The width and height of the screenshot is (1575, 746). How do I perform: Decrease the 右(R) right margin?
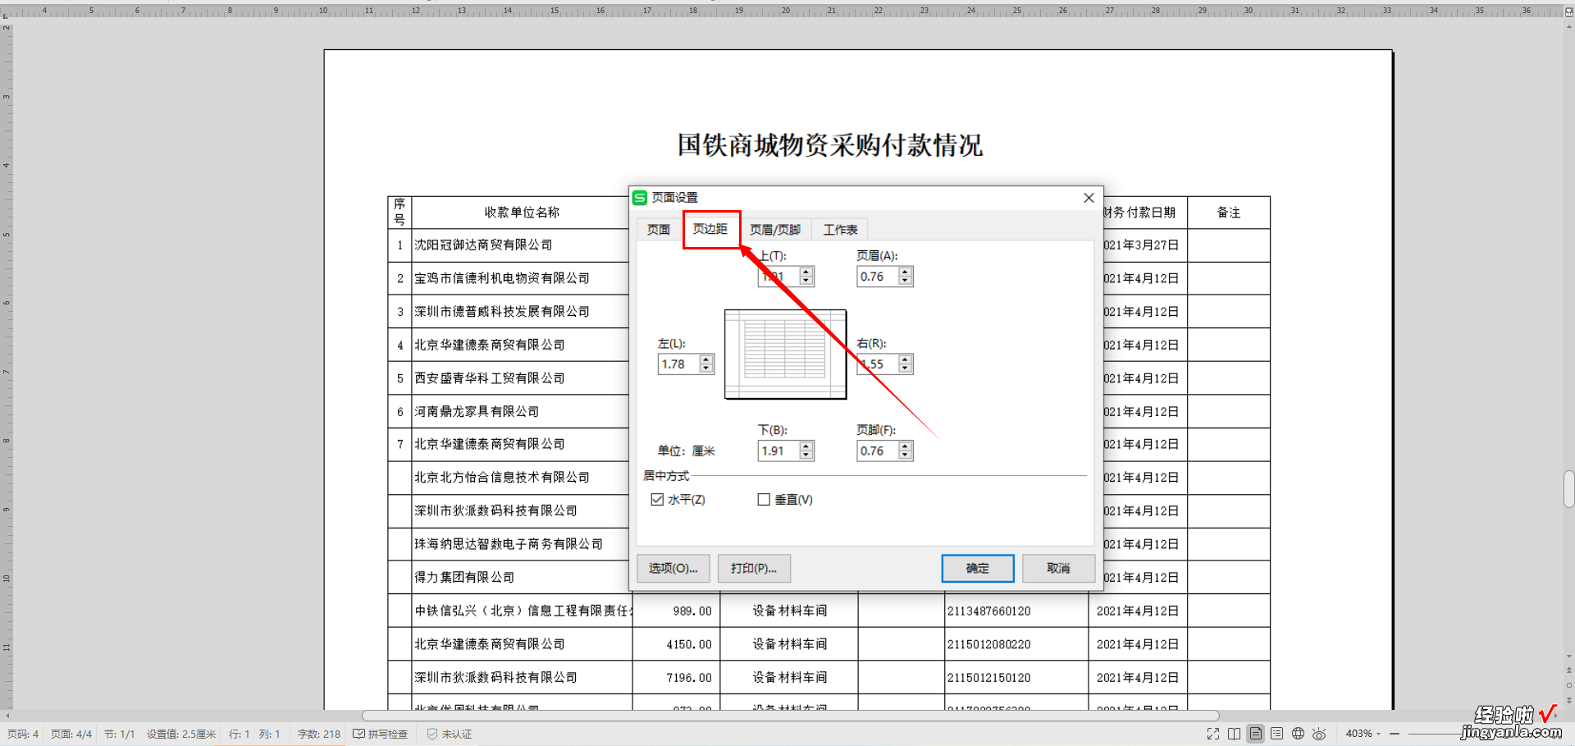(x=905, y=368)
